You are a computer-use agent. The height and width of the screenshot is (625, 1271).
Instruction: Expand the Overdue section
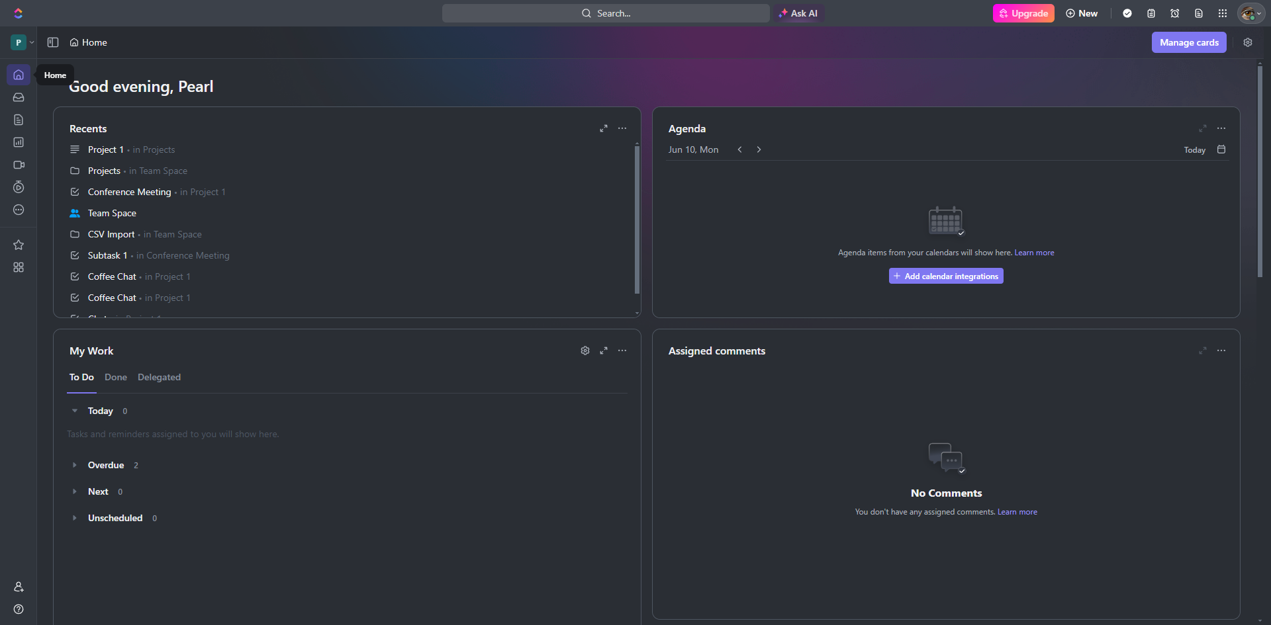coord(75,465)
